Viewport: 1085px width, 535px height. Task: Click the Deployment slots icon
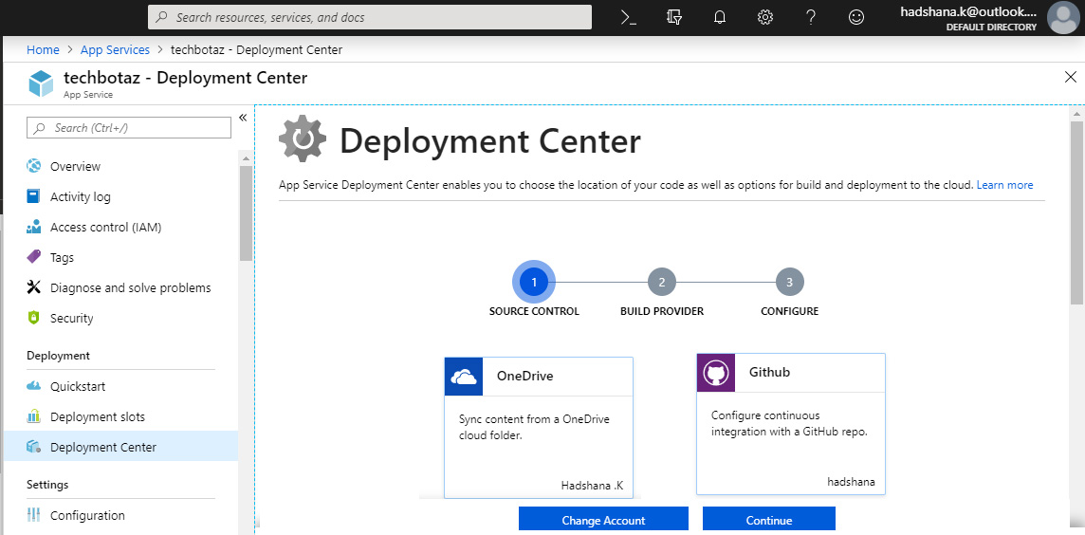pyautogui.click(x=34, y=416)
